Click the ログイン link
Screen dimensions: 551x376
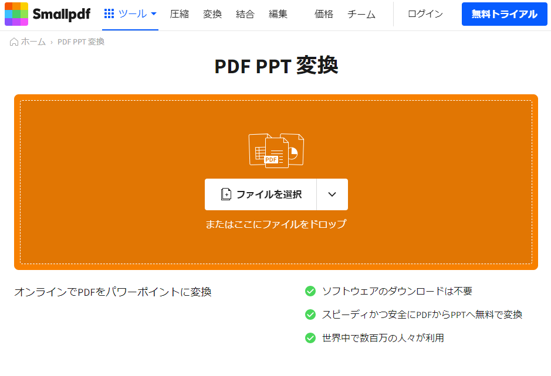[x=425, y=14]
